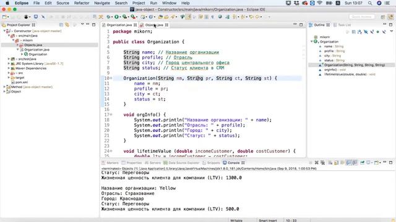
Task: Open the Refactor menu
Action: pyautogui.click(x=82, y=3)
